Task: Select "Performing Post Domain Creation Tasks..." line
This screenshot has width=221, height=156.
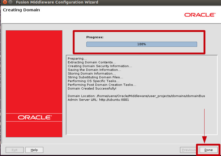Action: click(x=102, y=85)
